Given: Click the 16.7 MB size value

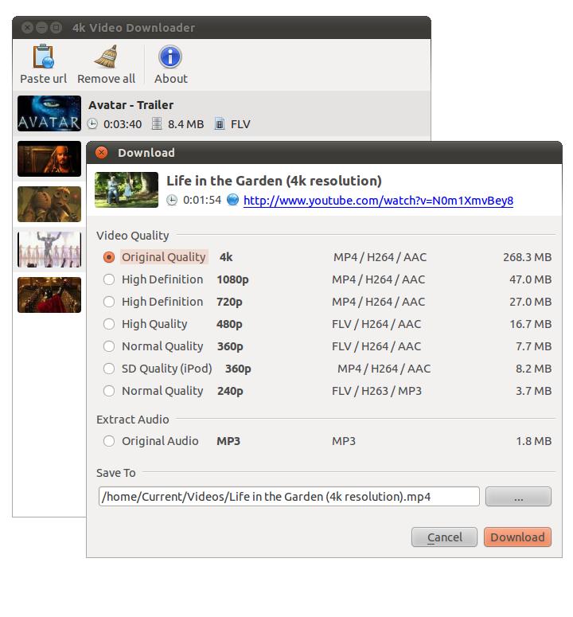Looking at the screenshot, I should click(x=531, y=324).
